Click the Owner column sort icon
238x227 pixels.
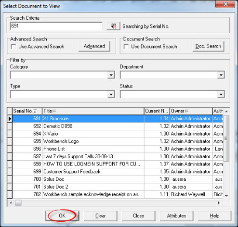186,111
